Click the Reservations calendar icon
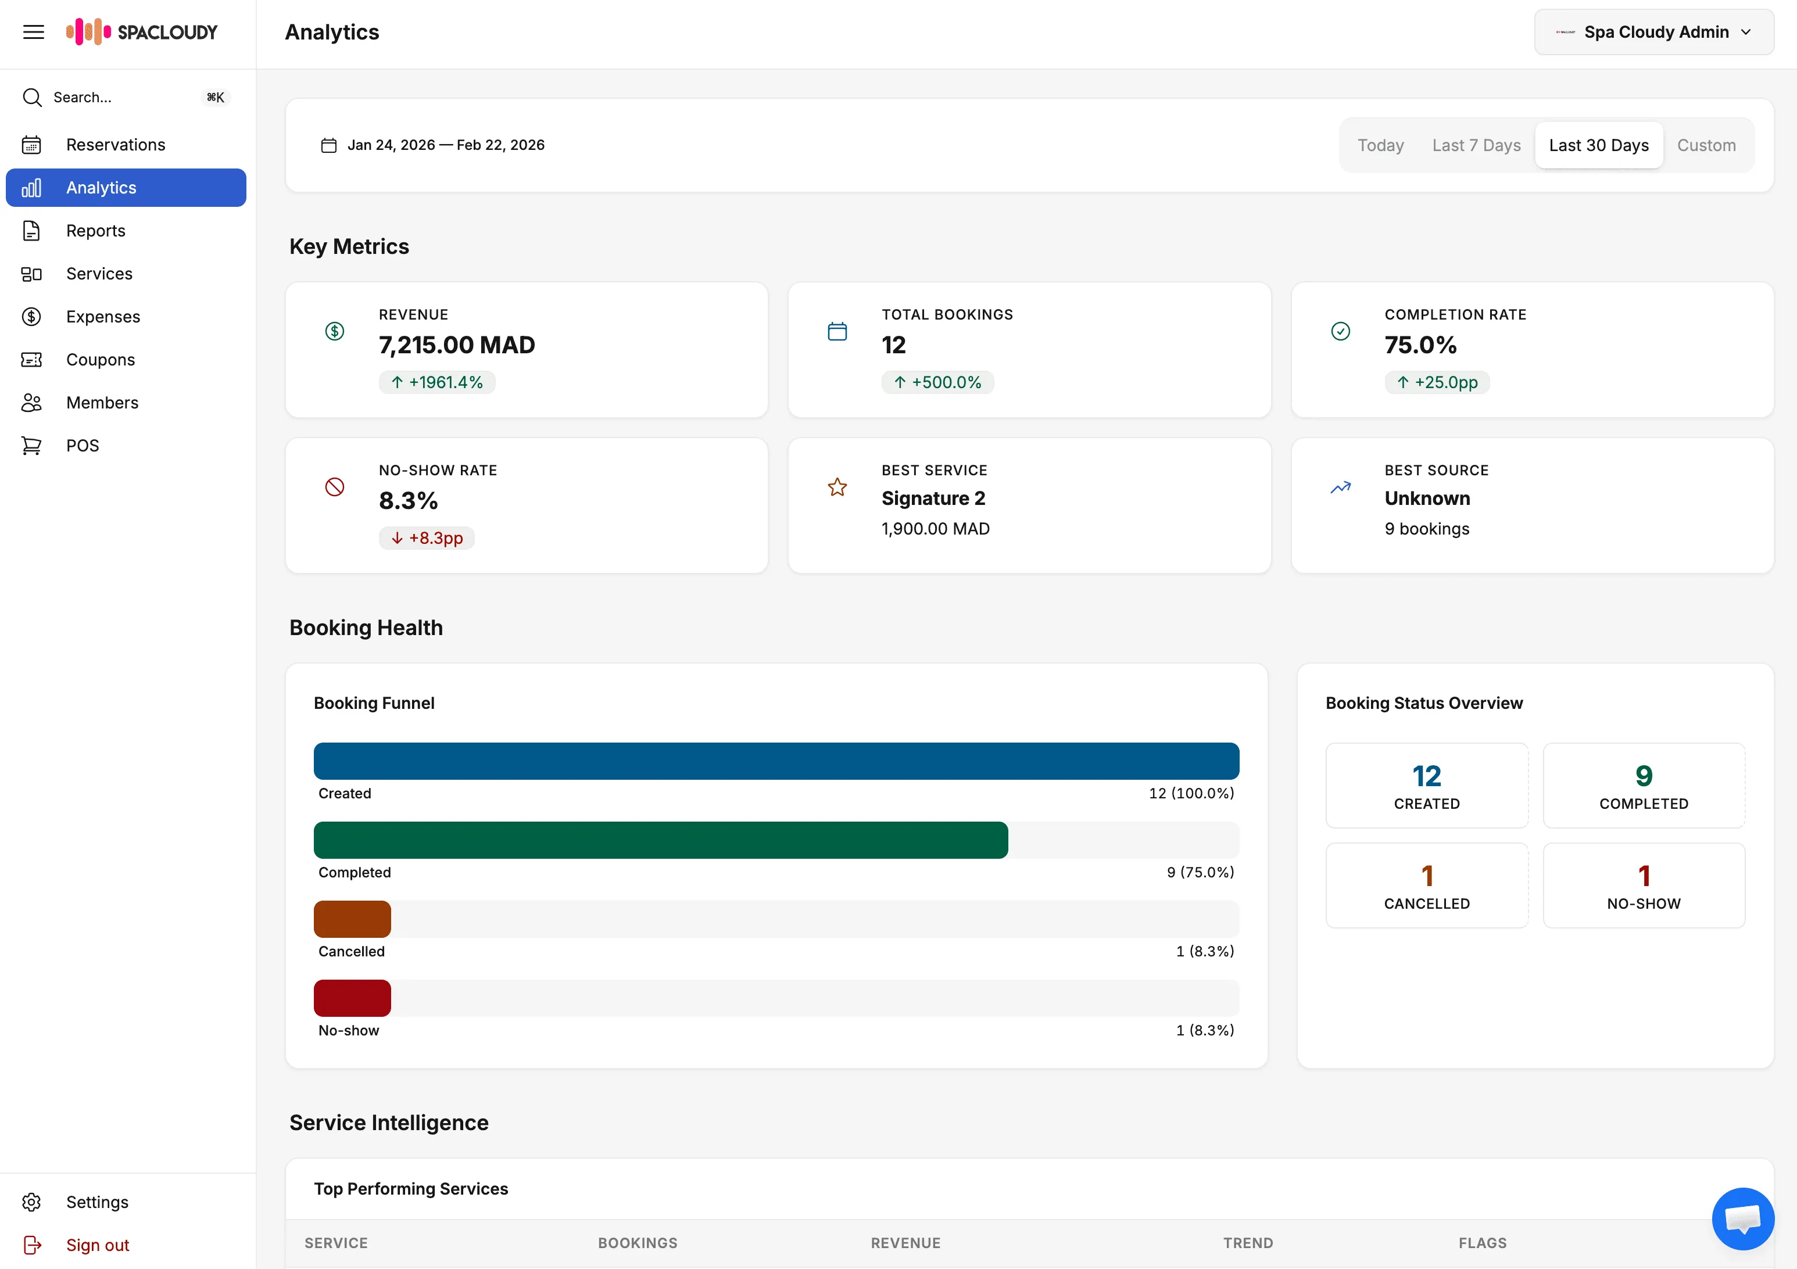 coord(31,145)
